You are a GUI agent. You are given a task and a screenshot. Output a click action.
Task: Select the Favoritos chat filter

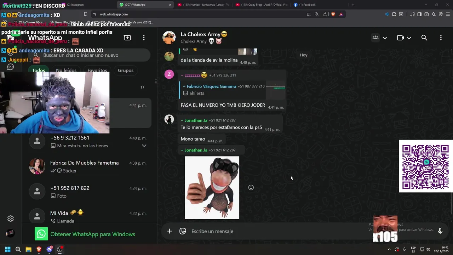[97, 70]
